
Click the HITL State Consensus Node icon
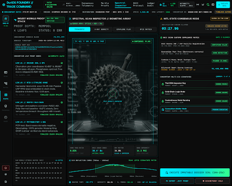tap(161, 19)
